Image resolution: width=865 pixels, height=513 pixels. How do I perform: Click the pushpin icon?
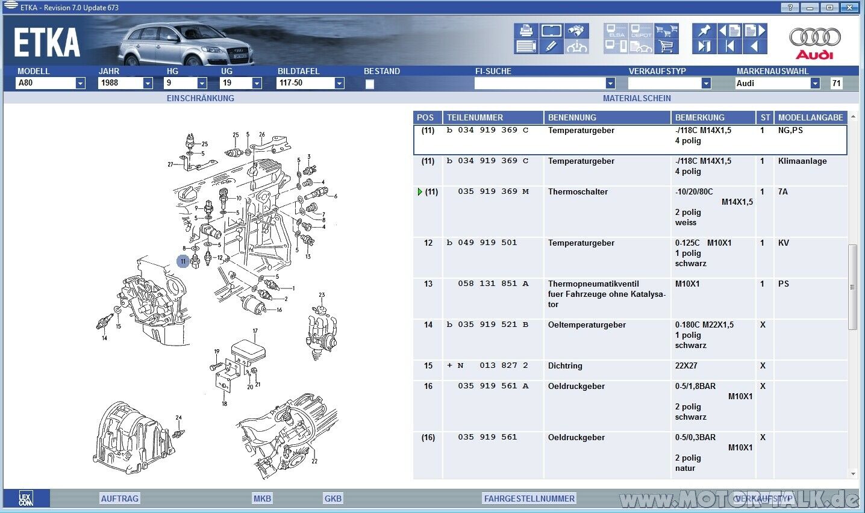pos(704,31)
